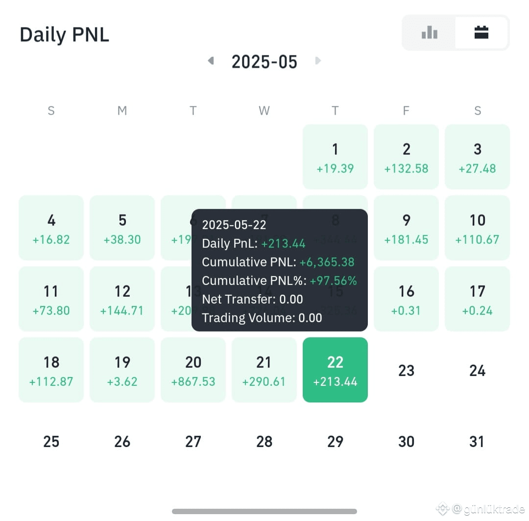Screen dimensions: 529x521
Task: Switch to bar chart view
Action: pyautogui.click(x=429, y=33)
